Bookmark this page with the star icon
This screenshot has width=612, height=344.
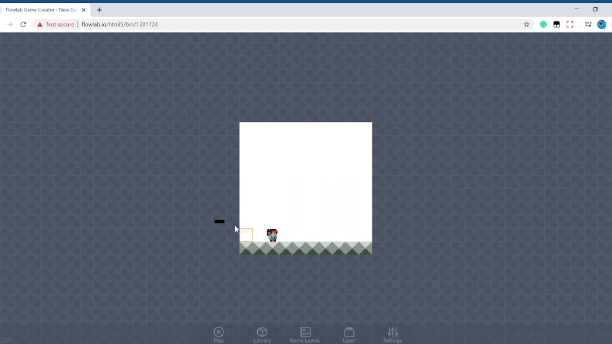pos(526,24)
